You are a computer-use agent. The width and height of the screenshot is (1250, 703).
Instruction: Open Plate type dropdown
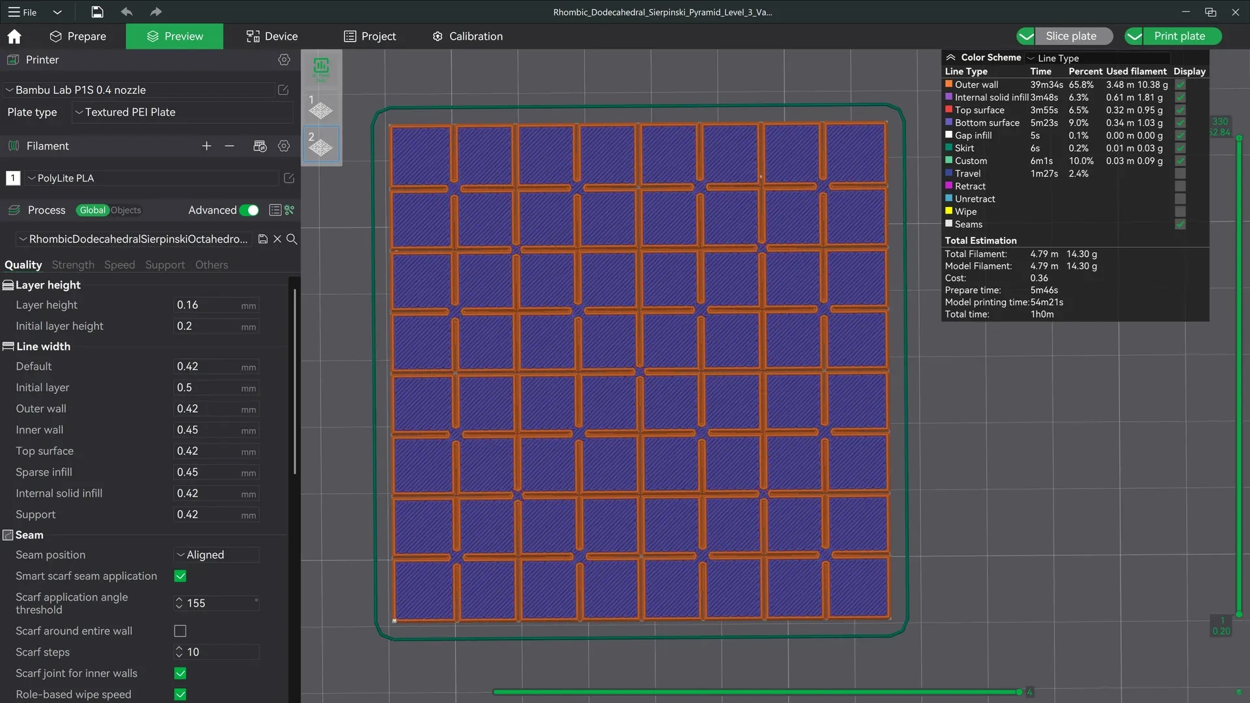click(x=181, y=112)
